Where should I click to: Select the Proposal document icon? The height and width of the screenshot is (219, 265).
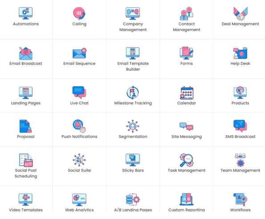tap(26, 126)
